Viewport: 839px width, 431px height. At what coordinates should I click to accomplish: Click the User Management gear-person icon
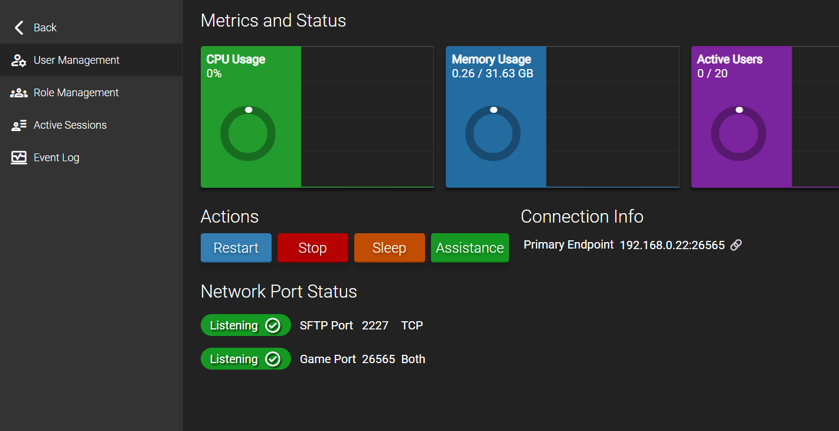(19, 60)
